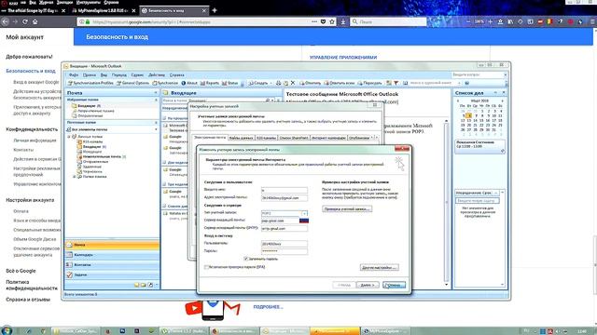
Task: Open the Сервис menu in Outlook
Action: tap(137, 75)
